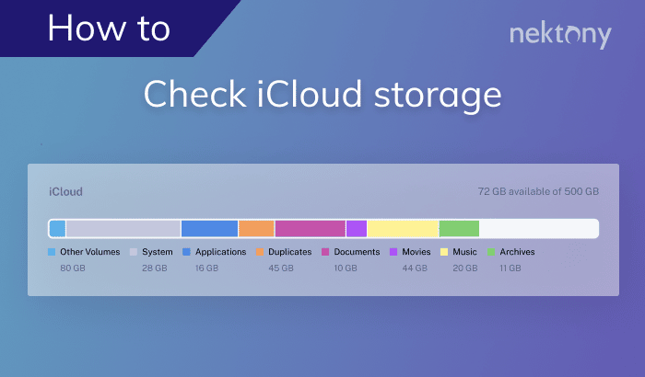Click the Documents legend color square
Screen dimensions: 645x377
(x=325, y=252)
